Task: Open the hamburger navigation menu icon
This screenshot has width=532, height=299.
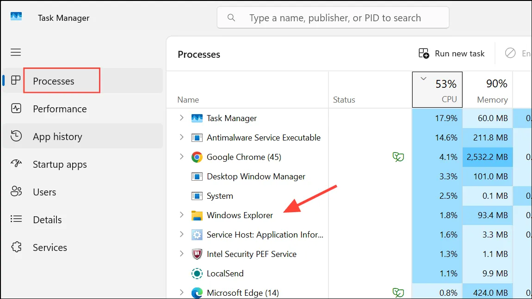Action: (16, 52)
